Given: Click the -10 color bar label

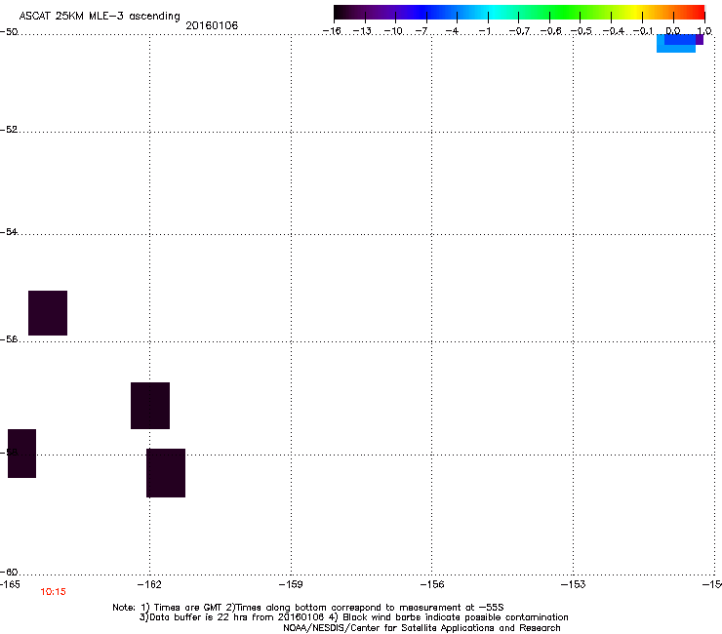Looking at the screenshot, I should 393,31.
